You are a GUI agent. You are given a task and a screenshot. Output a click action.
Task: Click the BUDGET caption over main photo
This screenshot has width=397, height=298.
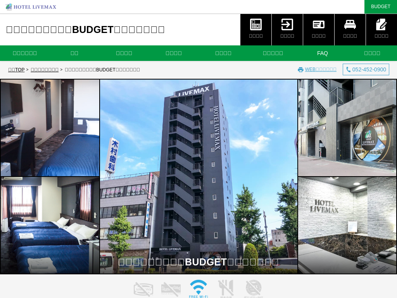198,262
